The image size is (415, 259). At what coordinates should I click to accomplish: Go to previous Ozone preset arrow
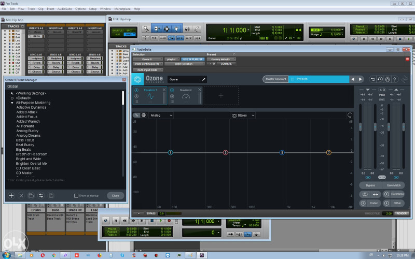(x=353, y=79)
